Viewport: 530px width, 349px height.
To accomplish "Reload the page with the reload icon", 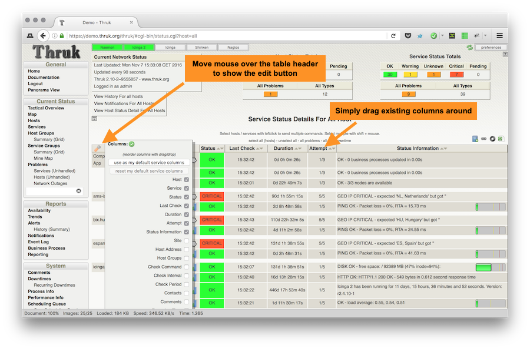I will pyautogui.click(x=393, y=36).
